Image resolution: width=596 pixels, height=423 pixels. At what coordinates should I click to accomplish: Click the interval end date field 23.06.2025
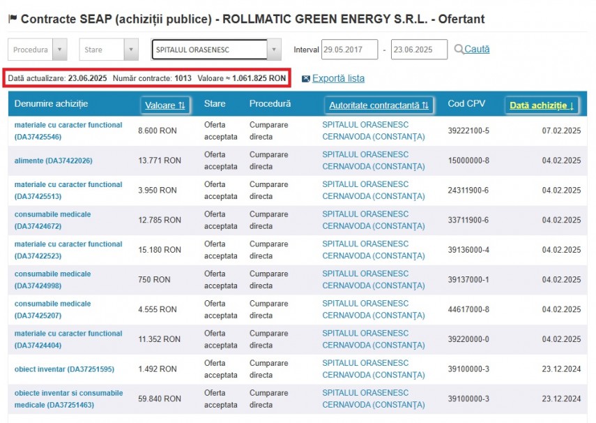pos(419,50)
